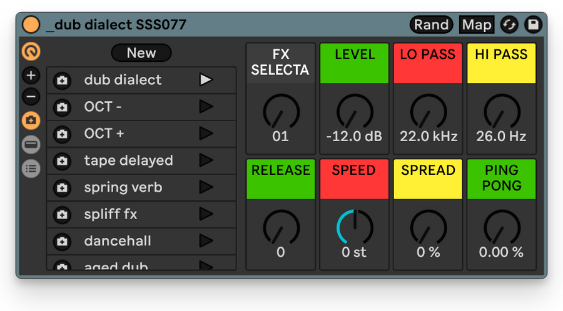
Task: Click the yellow HI PASS macro label
Action: point(502,64)
